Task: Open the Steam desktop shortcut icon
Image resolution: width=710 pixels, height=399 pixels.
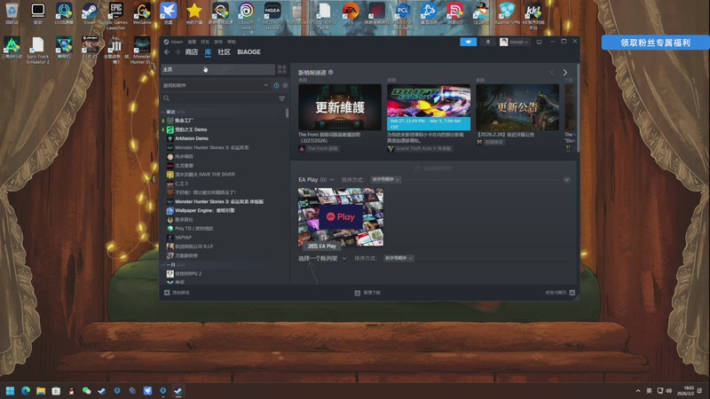Action: pyautogui.click(x=90, y=13)
